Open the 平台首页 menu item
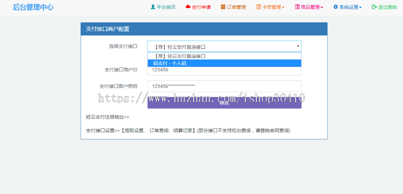This screenshot has width=403, height=194. 163,7
